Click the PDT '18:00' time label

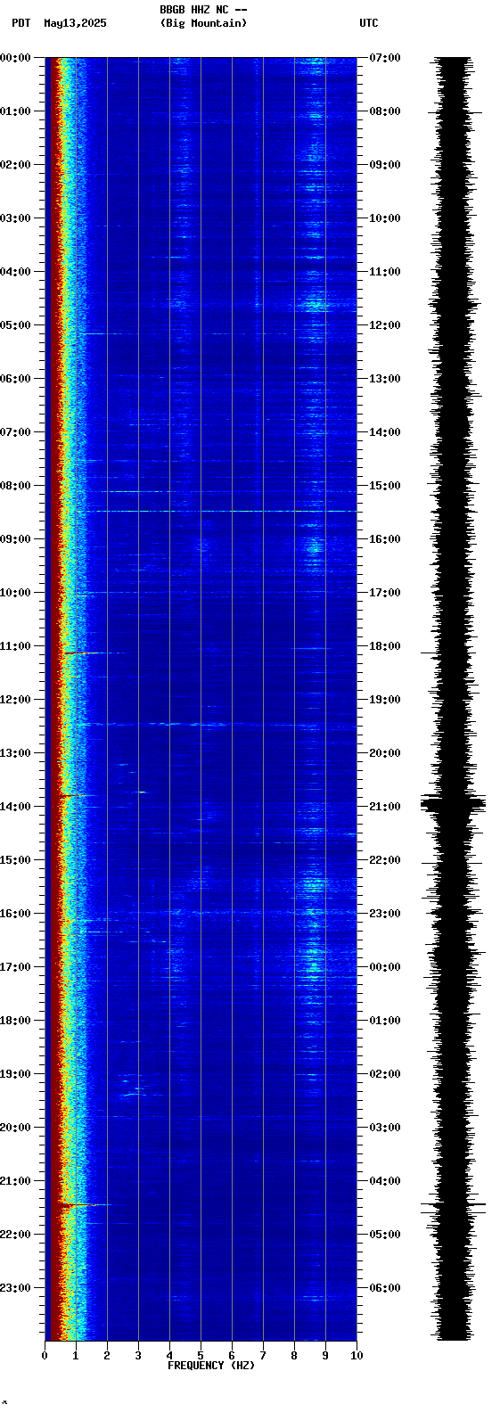click(15, 1021)
